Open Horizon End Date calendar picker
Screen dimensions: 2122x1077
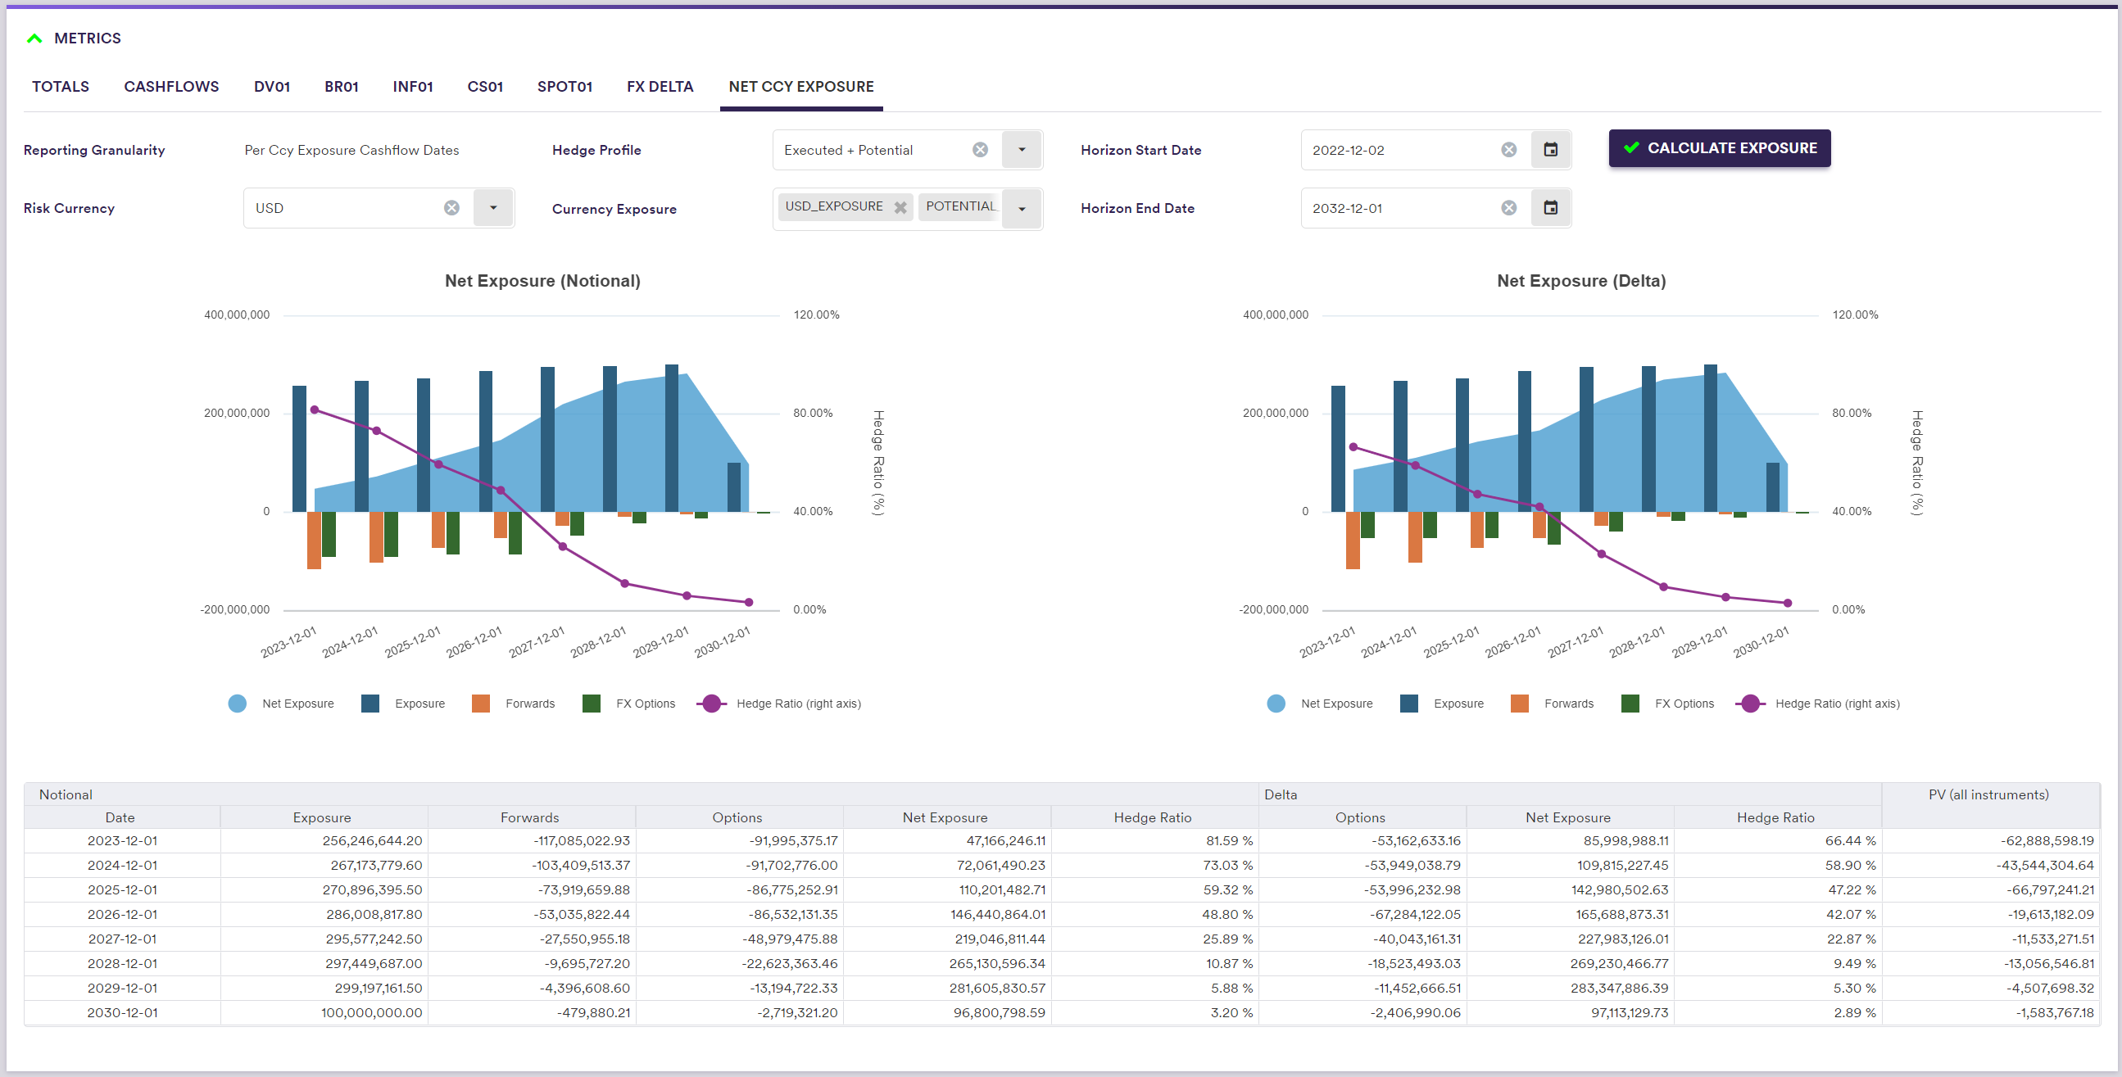click(1550, 208)
